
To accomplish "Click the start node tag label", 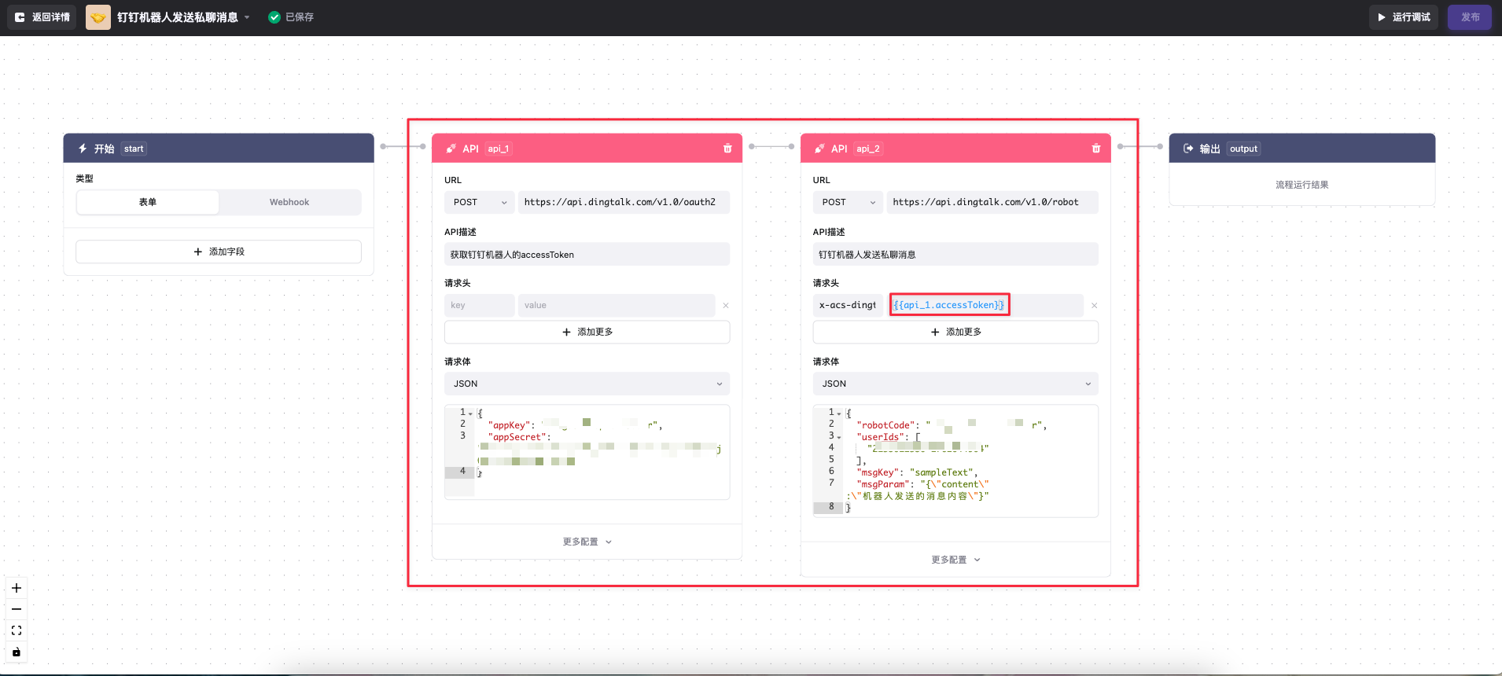I will pyautogui.click(x=134, y=149).
